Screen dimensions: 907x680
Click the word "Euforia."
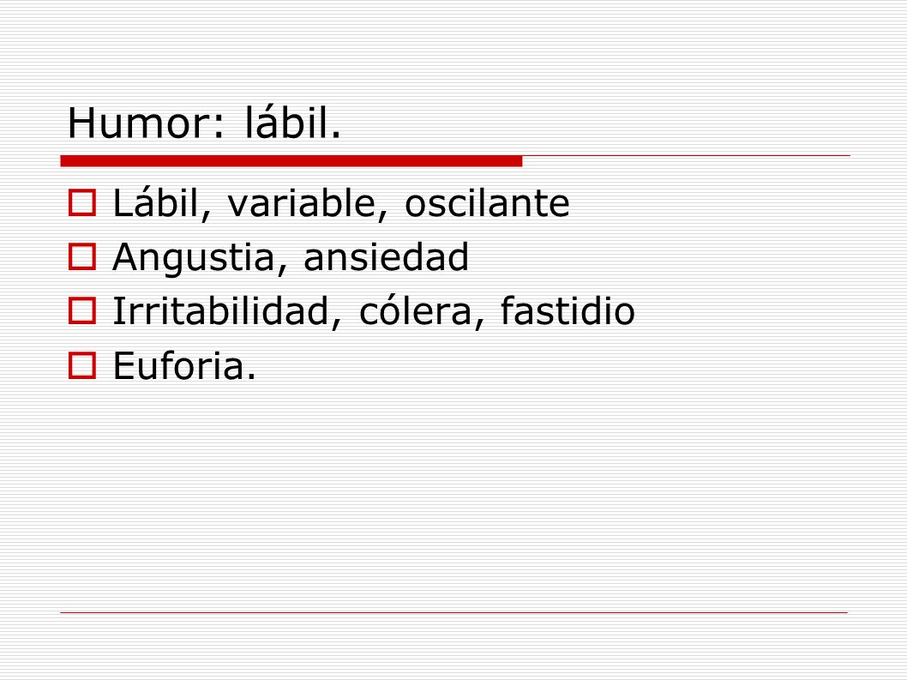pyautogui.click(x=184, y=366)
